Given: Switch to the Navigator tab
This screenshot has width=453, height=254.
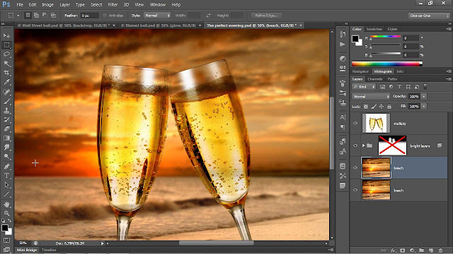Looking at the screenshot, I should [360, 71].
